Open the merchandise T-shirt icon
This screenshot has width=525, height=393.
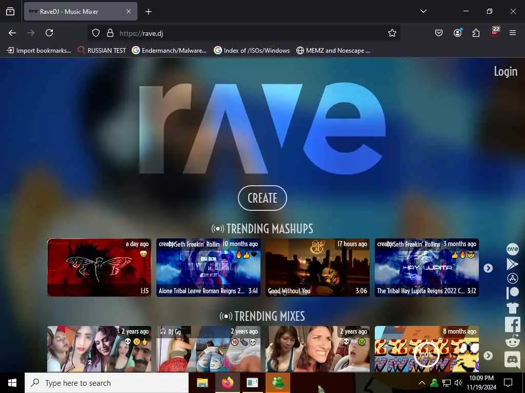coord(512,308)
